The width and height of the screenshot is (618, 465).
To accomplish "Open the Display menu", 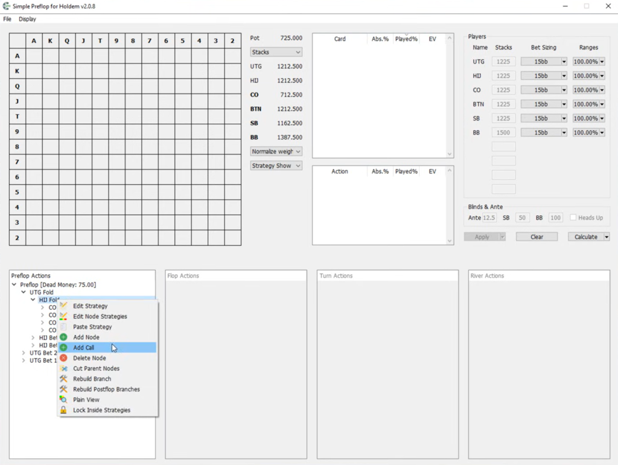I will tap(27, 19).
